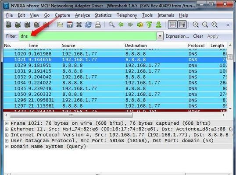The image size is (236, 175).
Task: Select packet 1031 in the list
Action: click(x=115, y=71)
